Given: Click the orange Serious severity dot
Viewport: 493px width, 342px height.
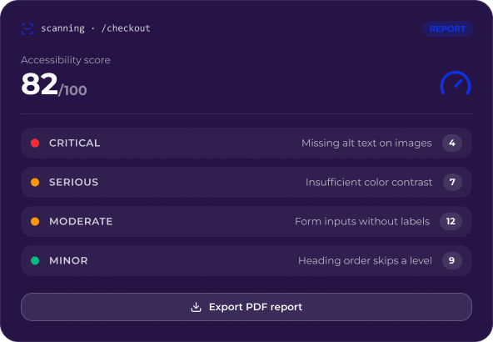Looking at the screenshot, I should coord(35,183).
